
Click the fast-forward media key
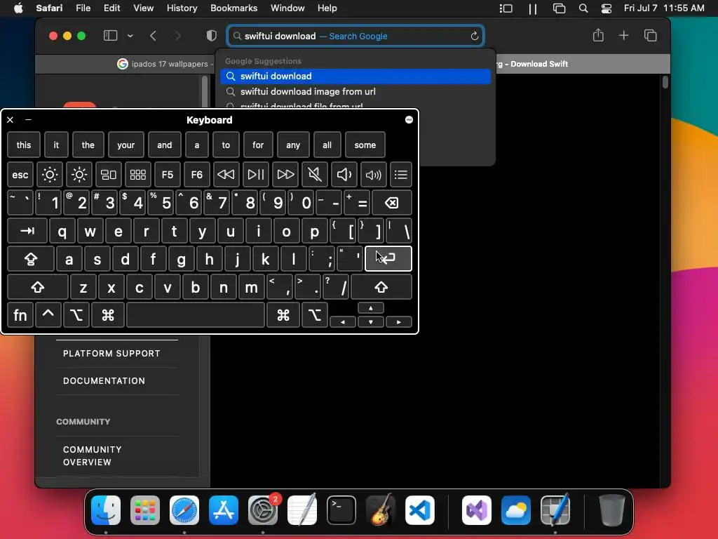(285, 175)
